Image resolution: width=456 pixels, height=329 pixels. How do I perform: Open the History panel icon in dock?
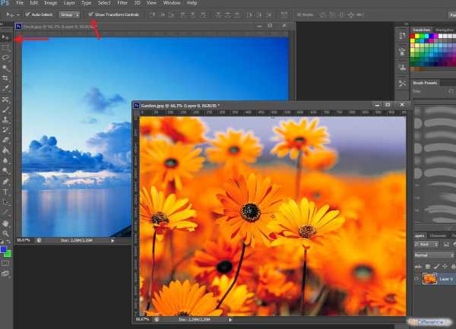(x=402, y=36)
